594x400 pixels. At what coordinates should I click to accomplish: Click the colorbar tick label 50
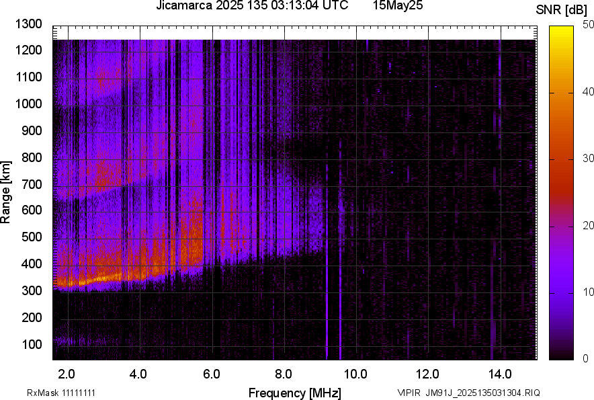(589, 24)
